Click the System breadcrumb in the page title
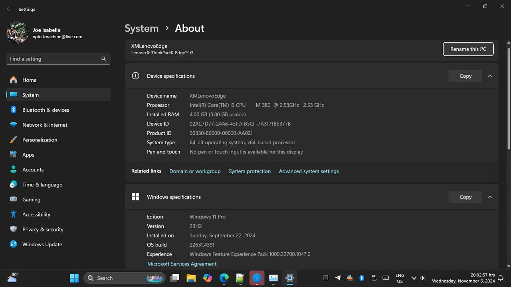The height and width of the screenshot is (287, 511). click(x=141, y=28)
